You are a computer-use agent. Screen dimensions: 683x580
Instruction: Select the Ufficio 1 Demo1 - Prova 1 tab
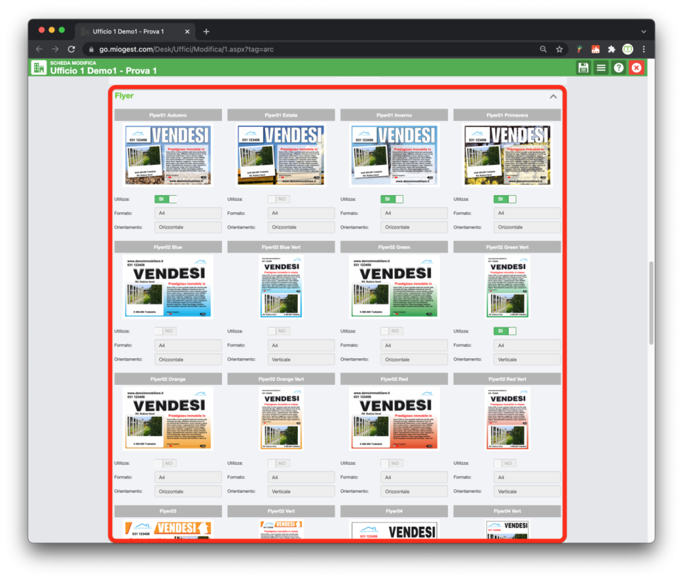pos(135,31)
